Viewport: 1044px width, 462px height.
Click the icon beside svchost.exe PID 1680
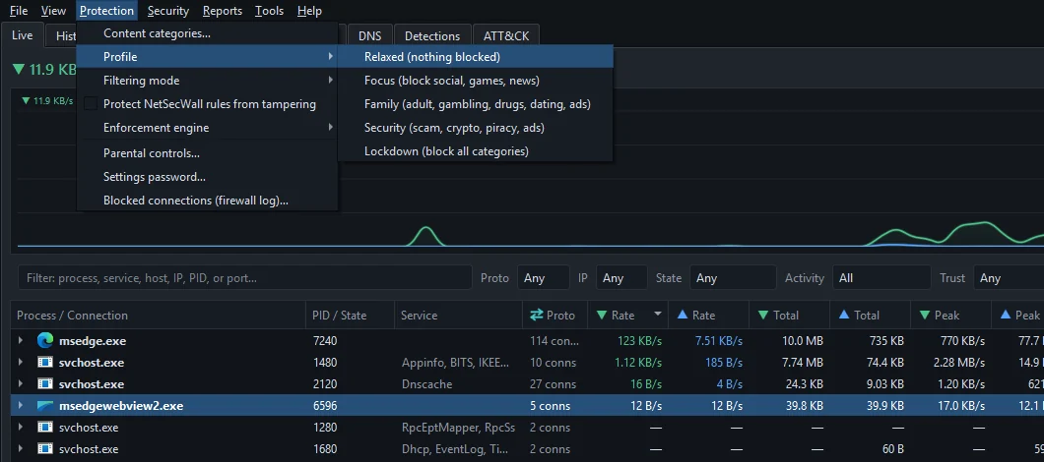pos(44,448)
